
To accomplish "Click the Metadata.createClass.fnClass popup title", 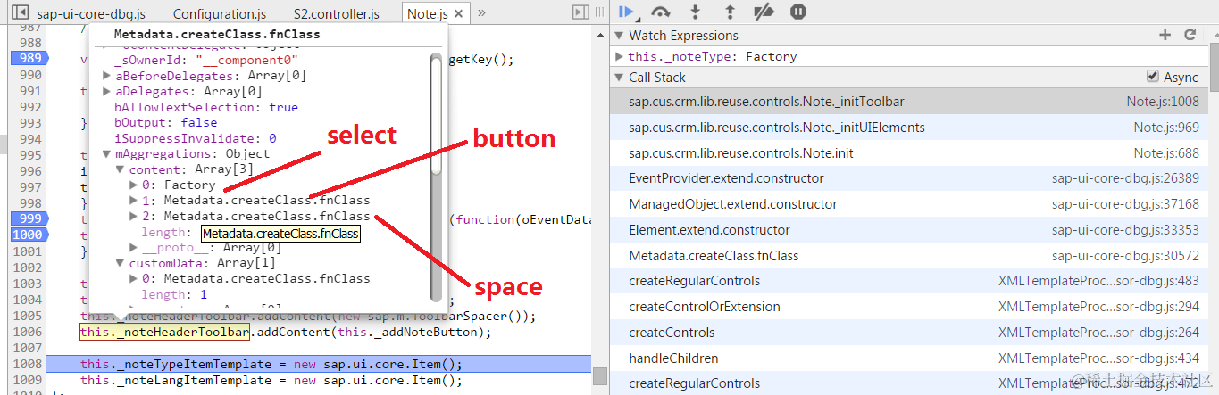I will (x=217, y=34).
